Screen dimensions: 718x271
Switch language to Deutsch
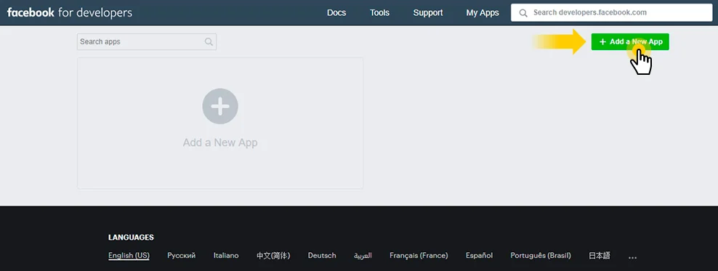pyautogui.click(x=322, y=256)
